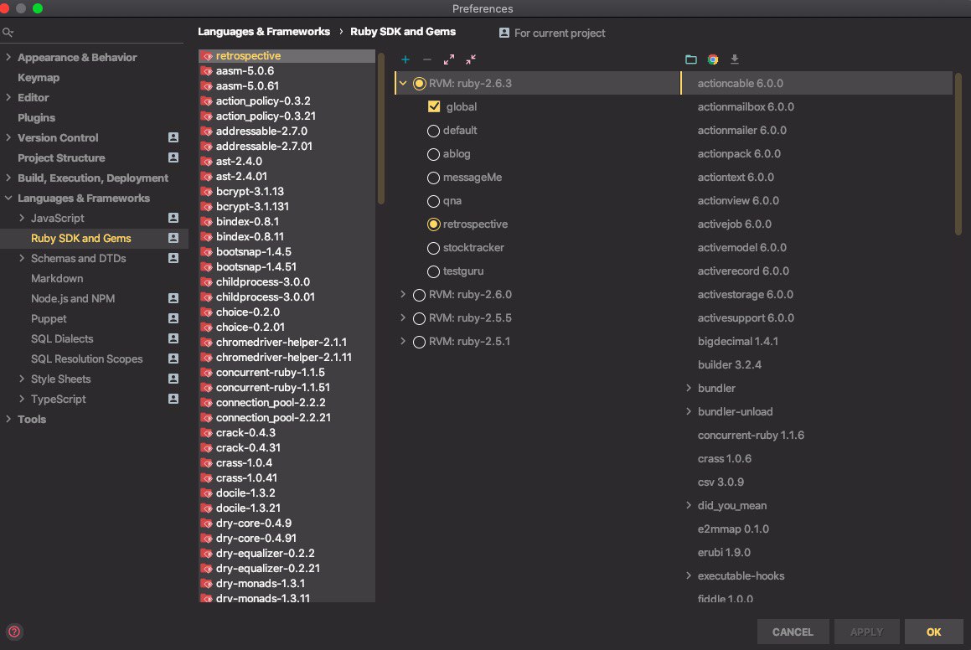Select RVM ruby-2.6.0 radio button
The image size is (971, 650).
pyautogui.click(x=419, y=296)
